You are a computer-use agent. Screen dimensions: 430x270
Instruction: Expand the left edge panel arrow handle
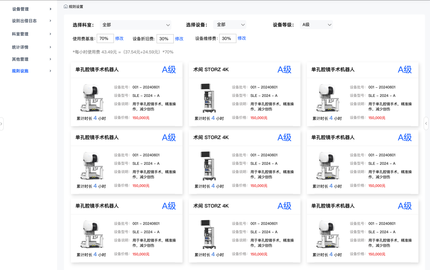[1, 124]
